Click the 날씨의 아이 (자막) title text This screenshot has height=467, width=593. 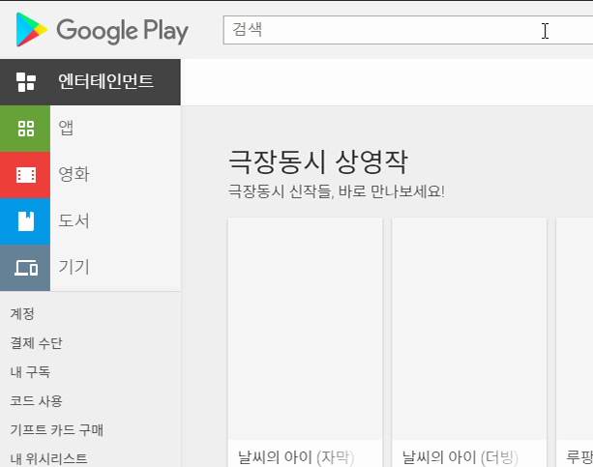coord(296,457)
